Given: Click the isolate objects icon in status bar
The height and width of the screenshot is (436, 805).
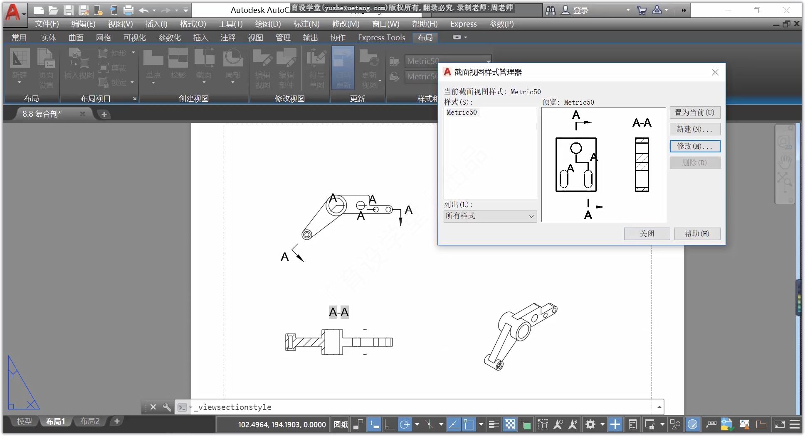Looking at the screenshot, I should coord(675,424).
